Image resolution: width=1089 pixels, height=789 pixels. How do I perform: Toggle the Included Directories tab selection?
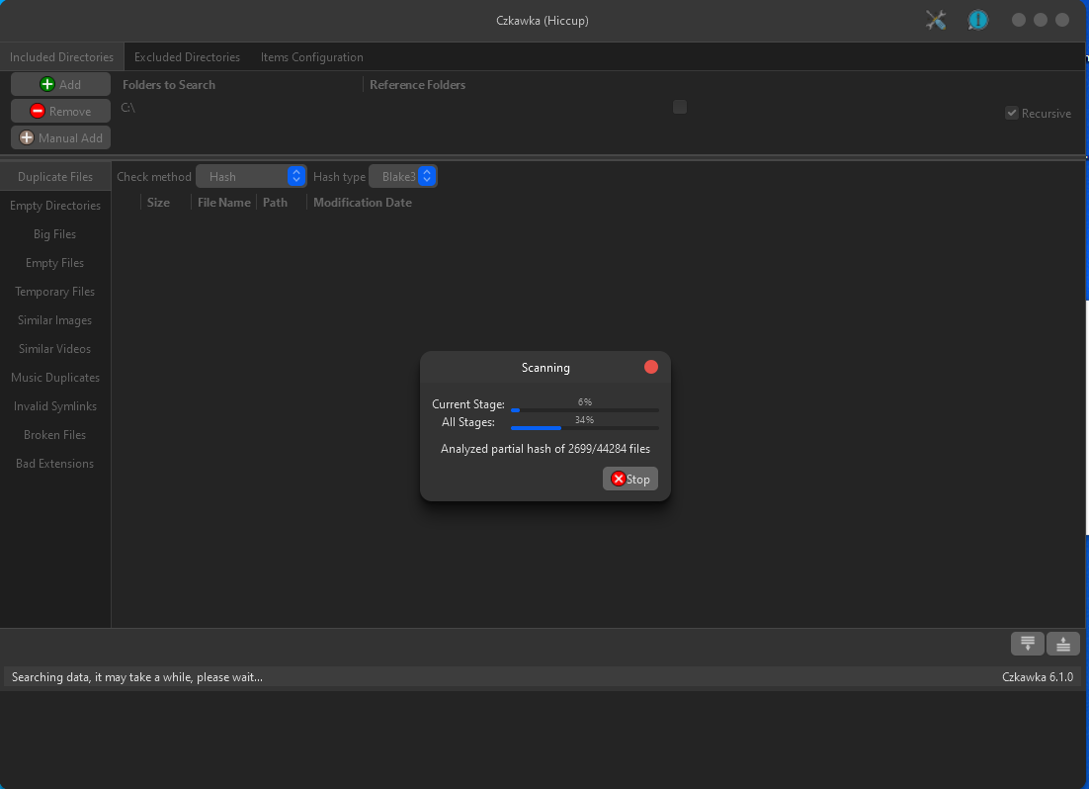coord(61,56)
